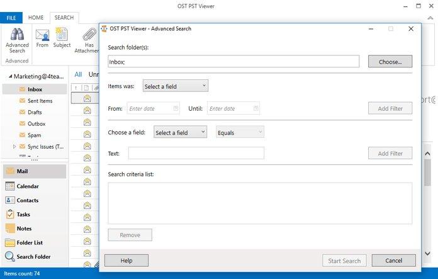Click the message list item-type column header
This screenshot has height=279, width=438.
click(x=86, y=88)
